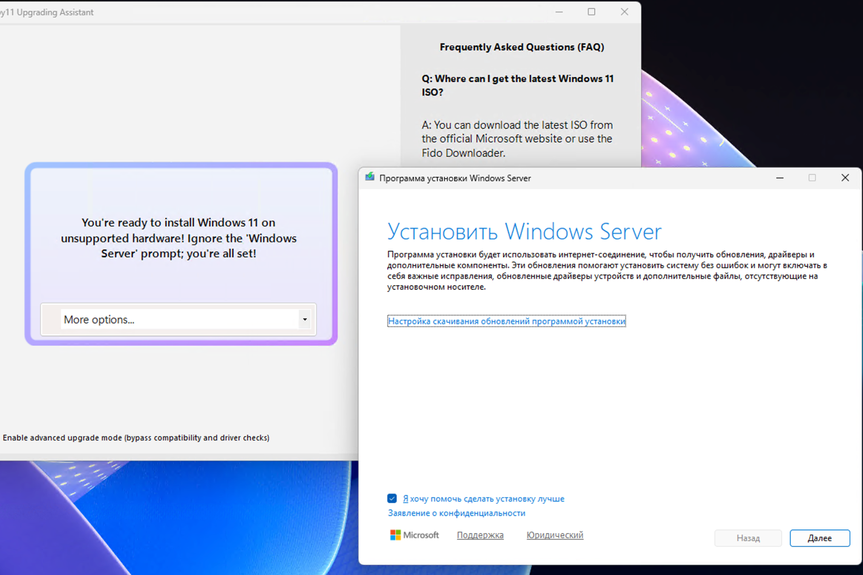This screenshot has height=575, width=863.
Task: Click 'Enable advanced upgrade mode' option label
Action: pos(136,438)
